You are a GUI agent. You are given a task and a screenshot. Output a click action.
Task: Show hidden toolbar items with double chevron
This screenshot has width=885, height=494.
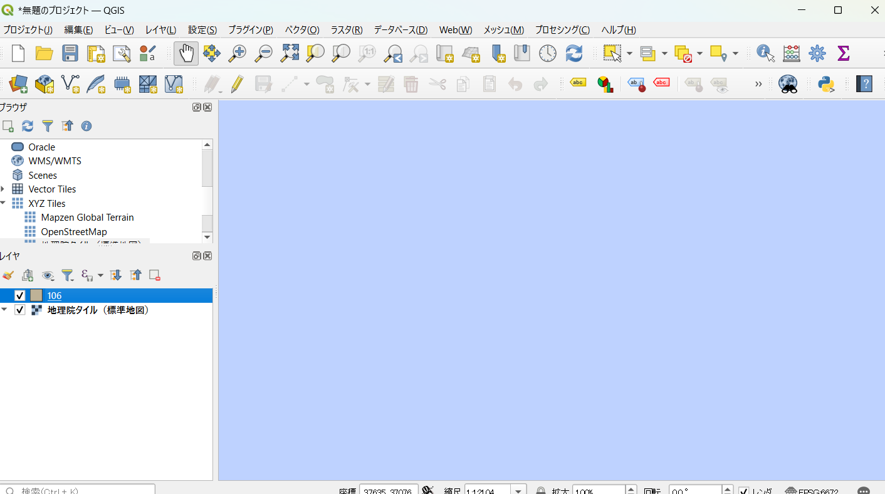coord(758,84)
